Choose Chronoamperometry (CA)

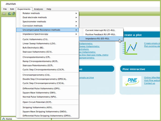pyautogui.click(x=48, y=75)
